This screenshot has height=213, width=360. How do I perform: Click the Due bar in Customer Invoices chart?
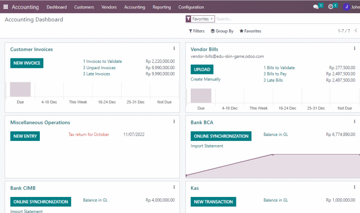[20, 90]
